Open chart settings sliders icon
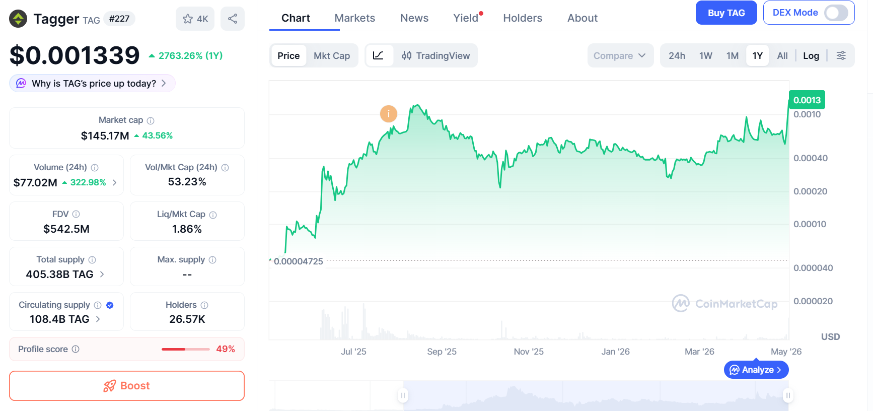This screenshot has width=873, height=411. point(841,55)
